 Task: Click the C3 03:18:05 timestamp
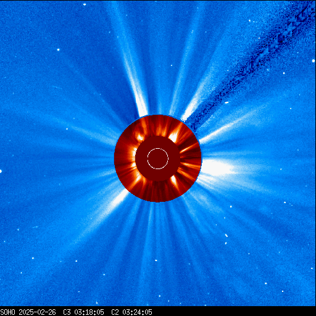click(x=83, y=312)
